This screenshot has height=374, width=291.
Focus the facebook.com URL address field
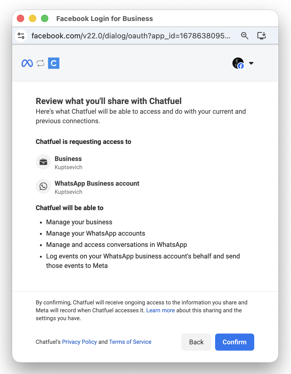click(x=131, y=36)
